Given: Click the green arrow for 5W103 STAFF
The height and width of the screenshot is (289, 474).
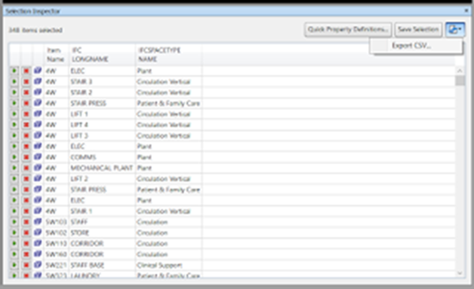Looking at the screenshot, I should click(14, 222).
